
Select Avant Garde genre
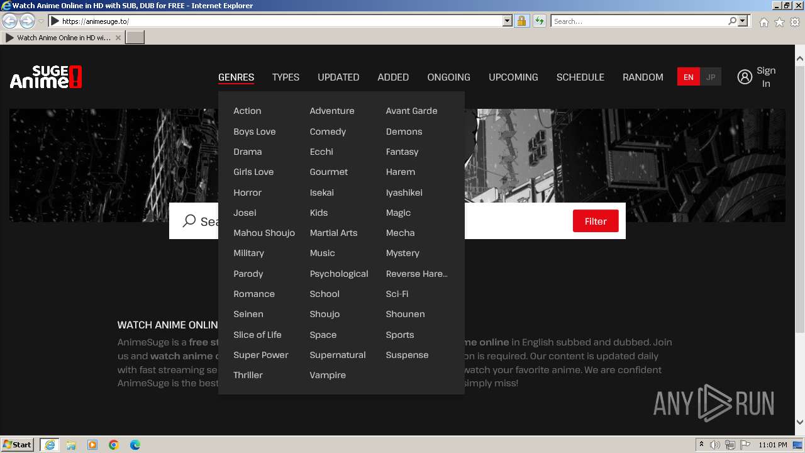411,111
